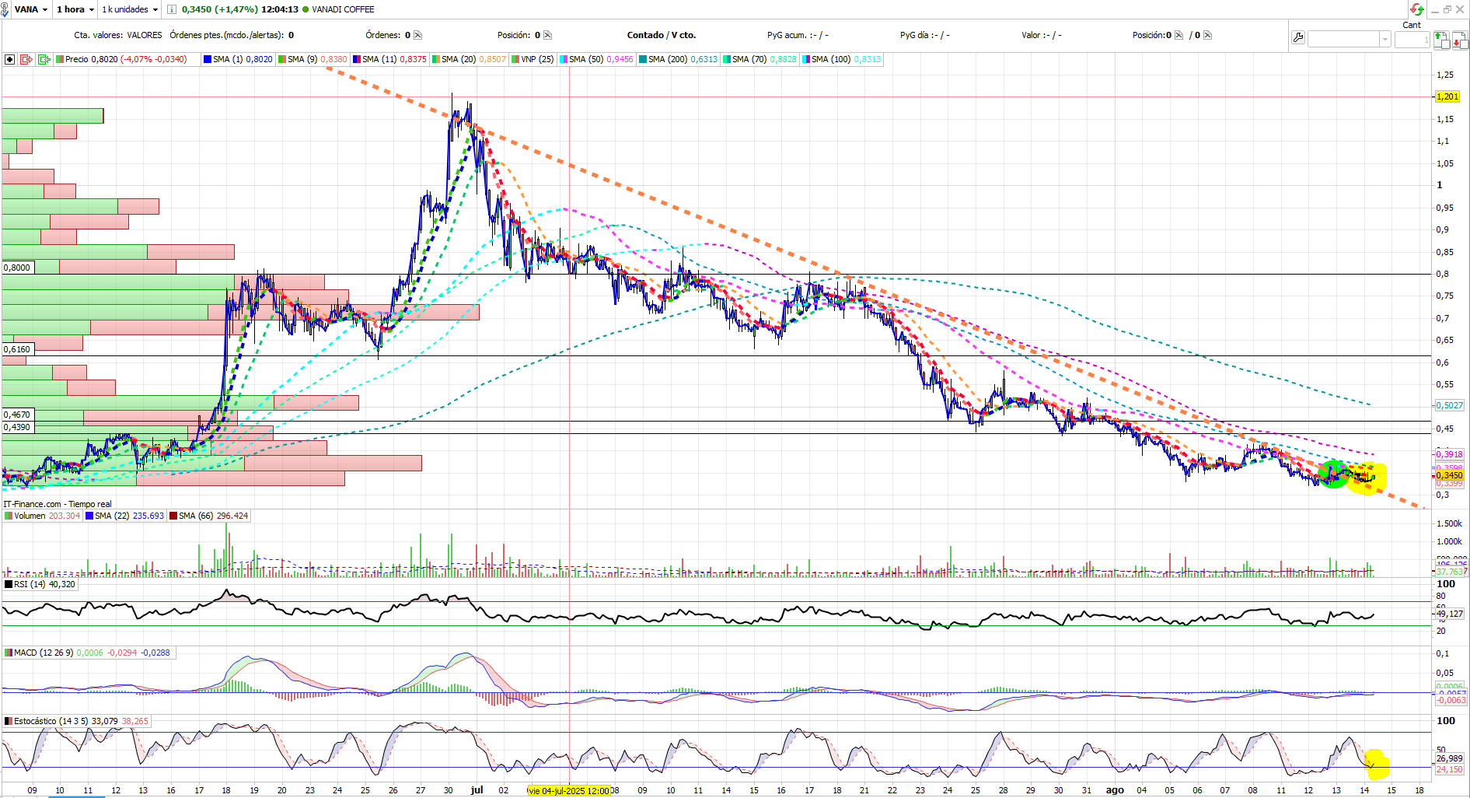Click the 'Órdenes ptes.(mcdo./alertas)' text
The width and height of the screenshot is (1470, 798).
point(227,35)
